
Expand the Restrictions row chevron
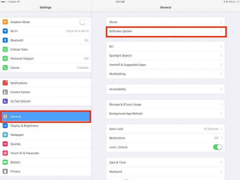[221, 138]
